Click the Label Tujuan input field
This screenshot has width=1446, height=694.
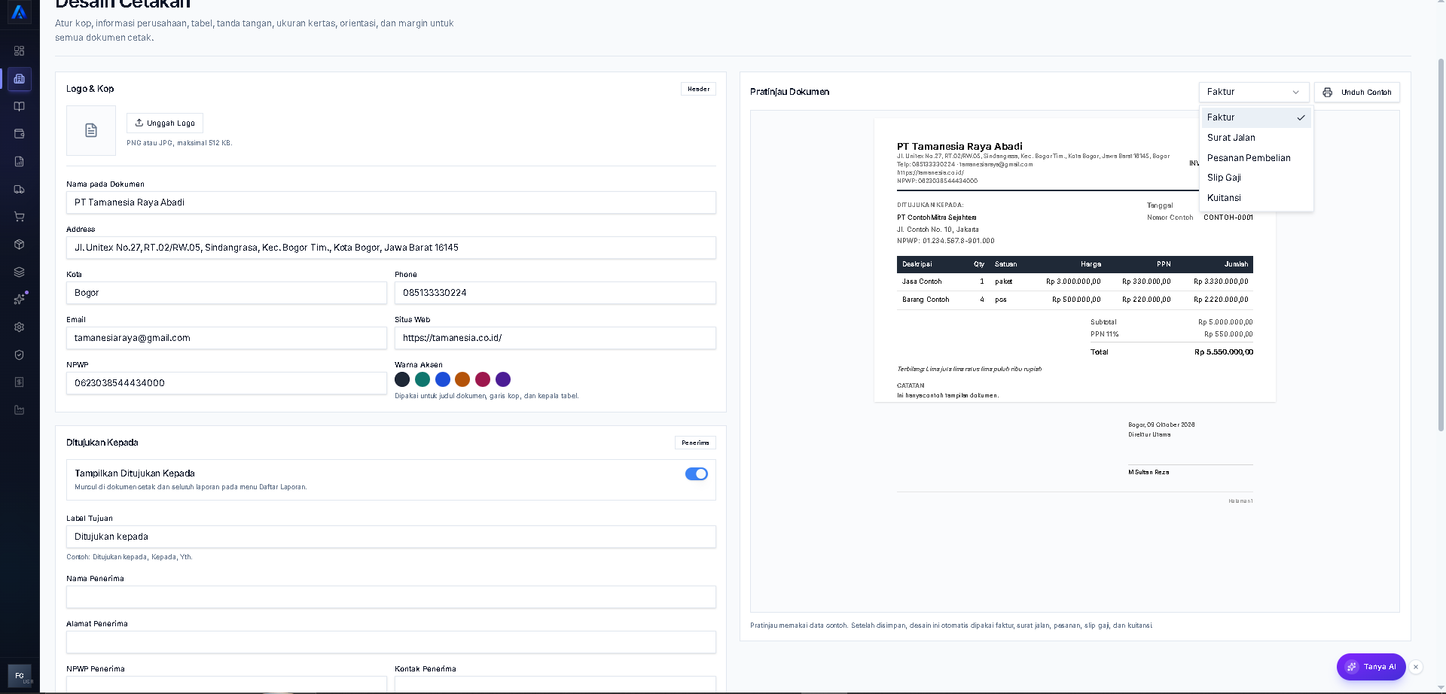click(x=391, y=537)
